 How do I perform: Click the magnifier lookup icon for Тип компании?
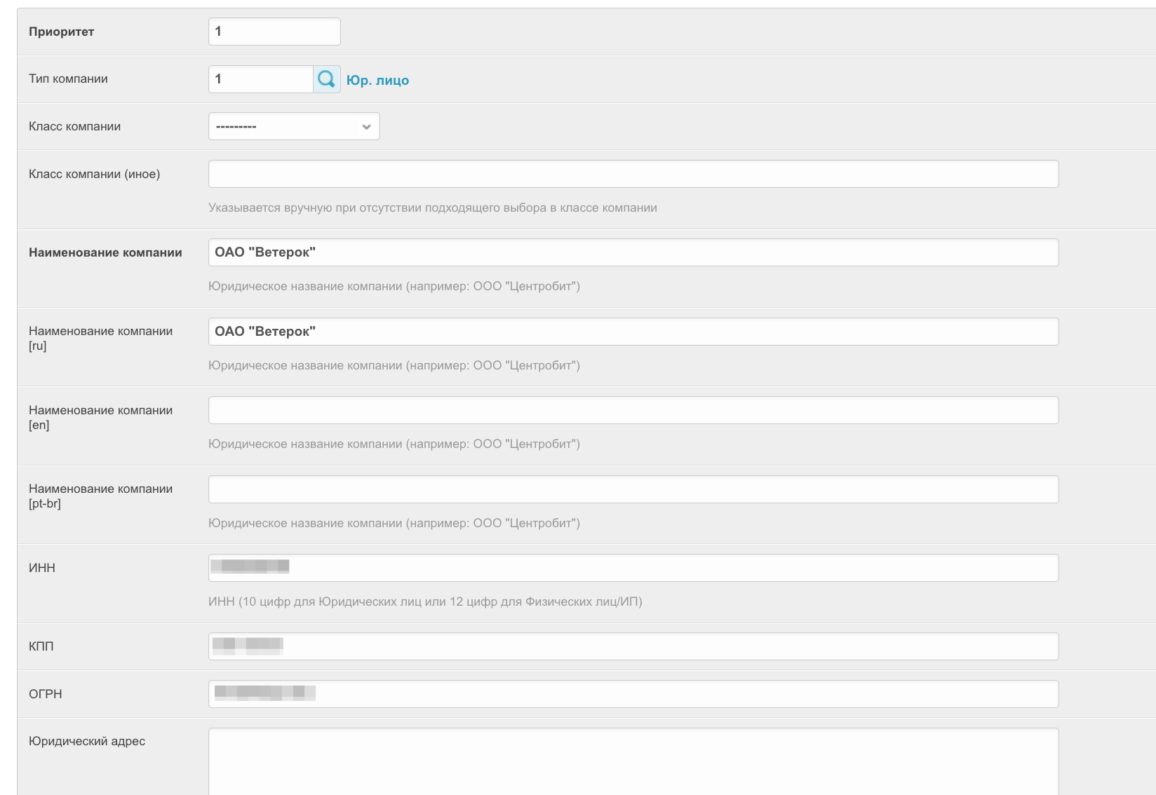coord(326,79)
